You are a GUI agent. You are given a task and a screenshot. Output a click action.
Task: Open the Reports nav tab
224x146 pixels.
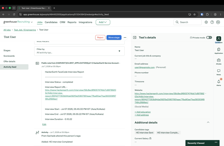pyautogui.click(x=72, y=22)
